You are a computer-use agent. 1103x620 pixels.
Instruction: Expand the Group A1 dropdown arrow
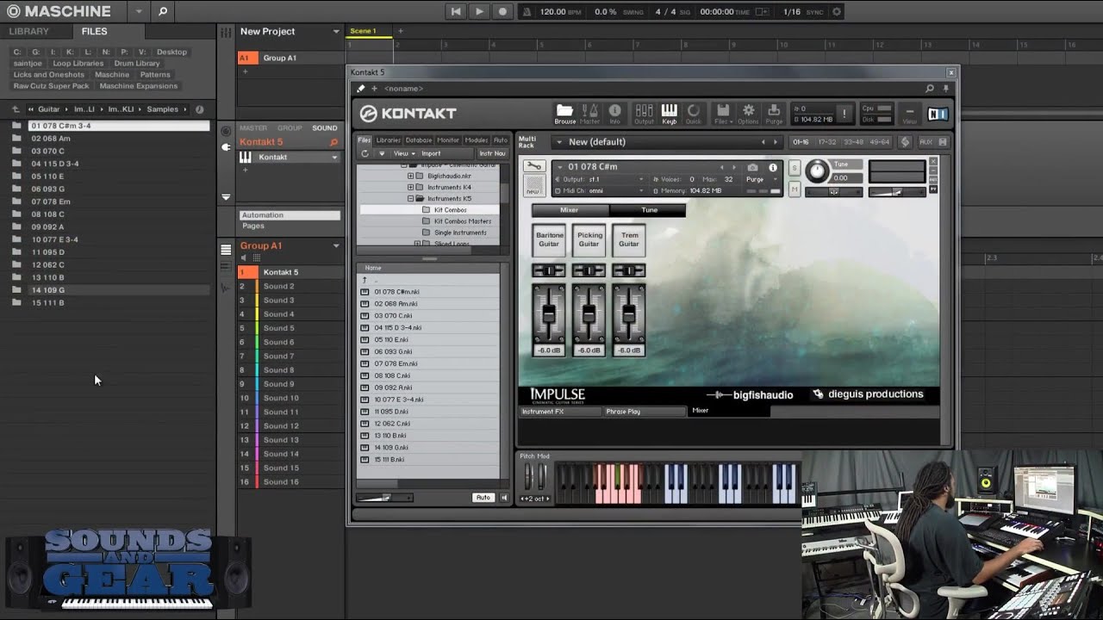click(x=336, y=246)
